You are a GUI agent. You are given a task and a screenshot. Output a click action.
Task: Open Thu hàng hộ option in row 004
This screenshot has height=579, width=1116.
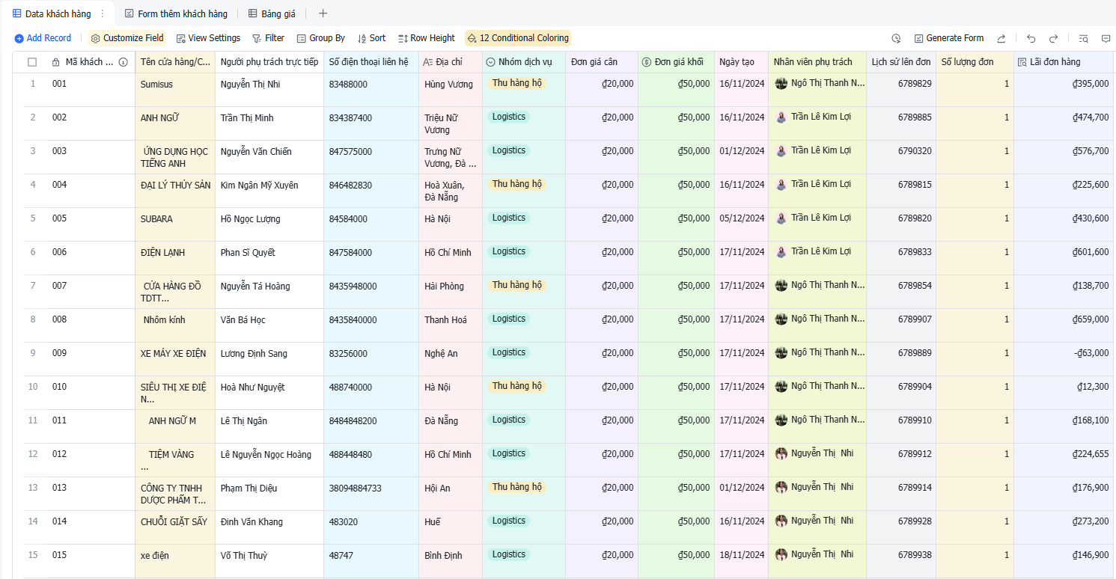516,184
